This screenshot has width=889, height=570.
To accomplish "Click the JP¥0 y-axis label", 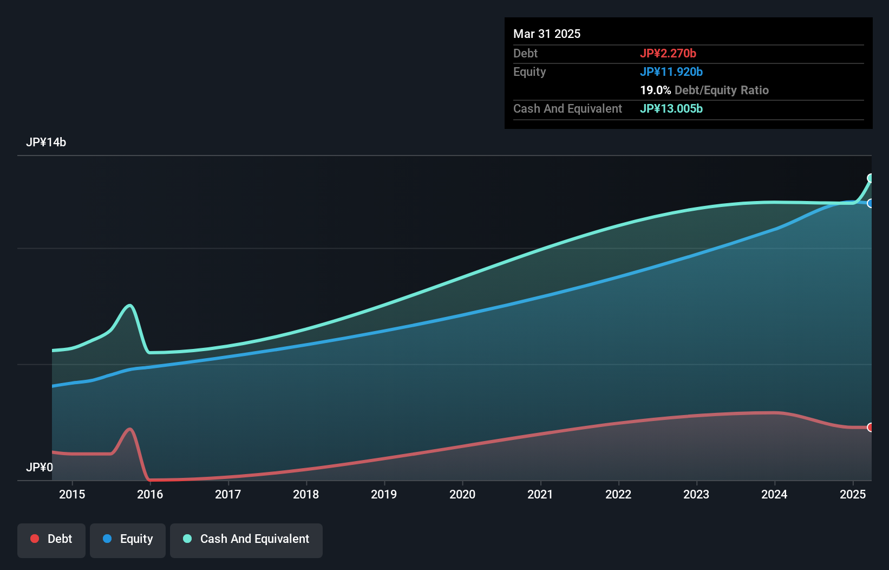I will 40,468.
